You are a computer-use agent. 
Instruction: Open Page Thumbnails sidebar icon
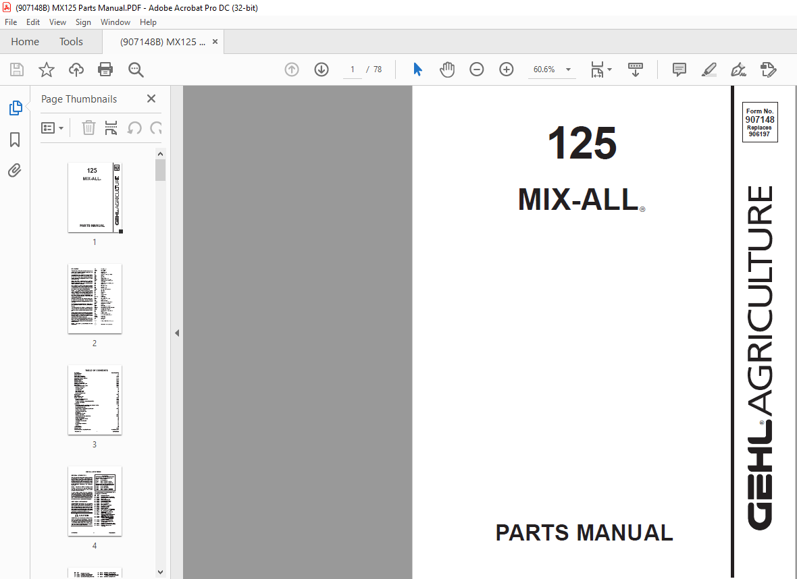pos(16,108)
